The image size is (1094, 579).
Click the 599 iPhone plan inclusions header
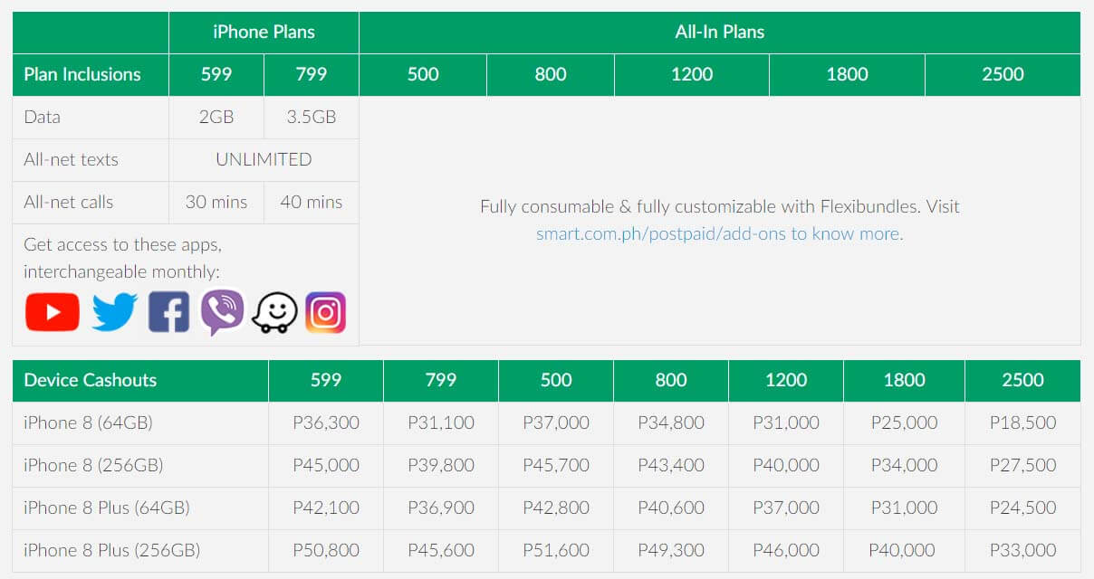coord(216,74)
